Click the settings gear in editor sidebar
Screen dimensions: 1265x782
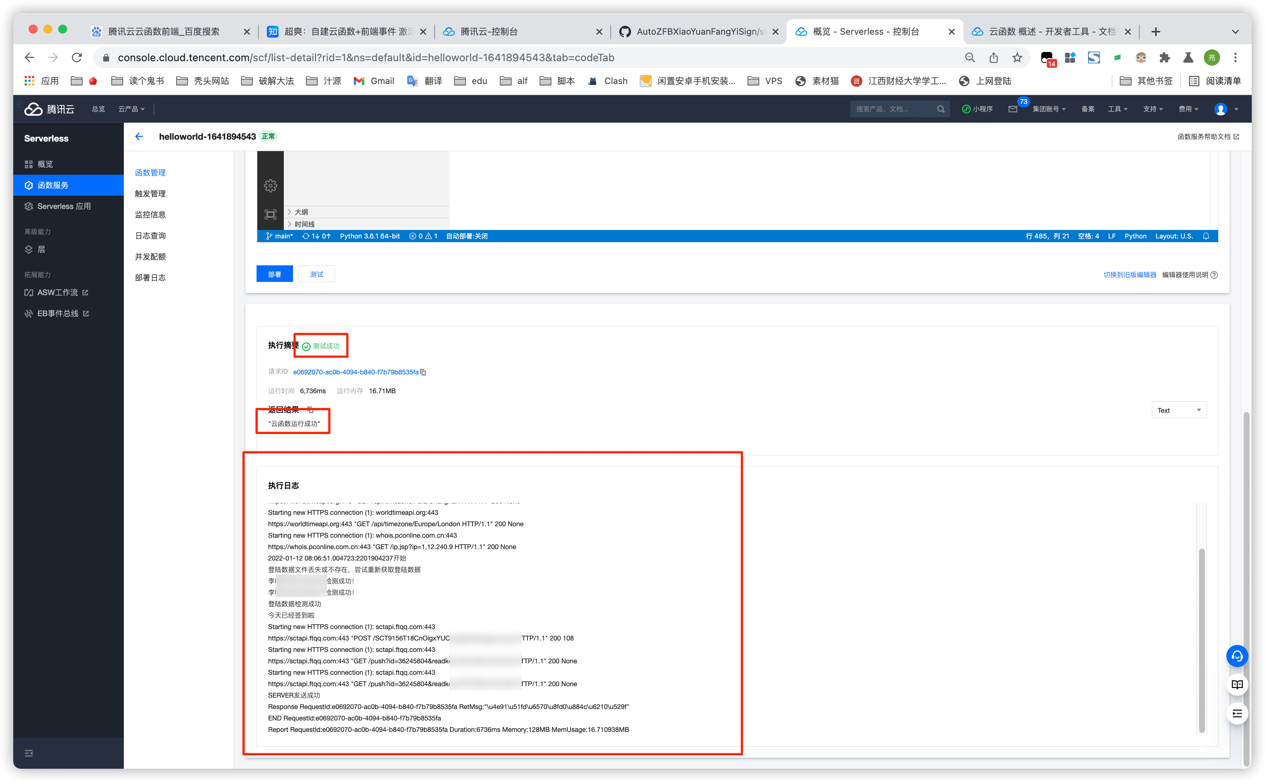pyautogui.click(x=271, y=186)
